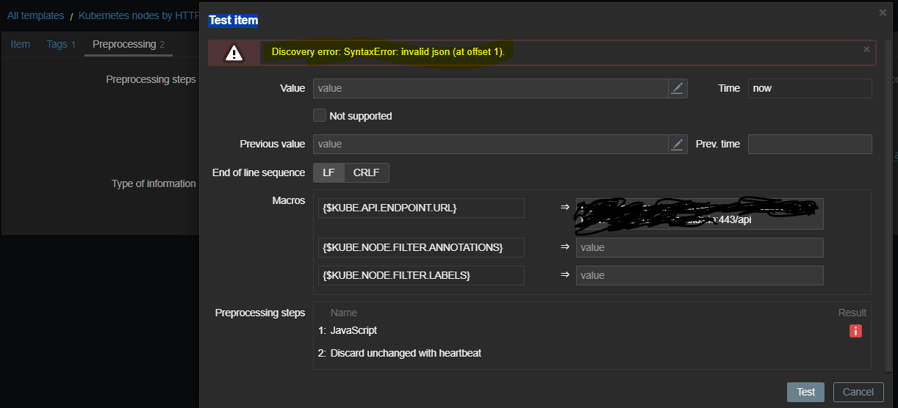The image size is (898, 408).
Task: Switch to the Preprocessing tab
Action: tap(129, 44)
